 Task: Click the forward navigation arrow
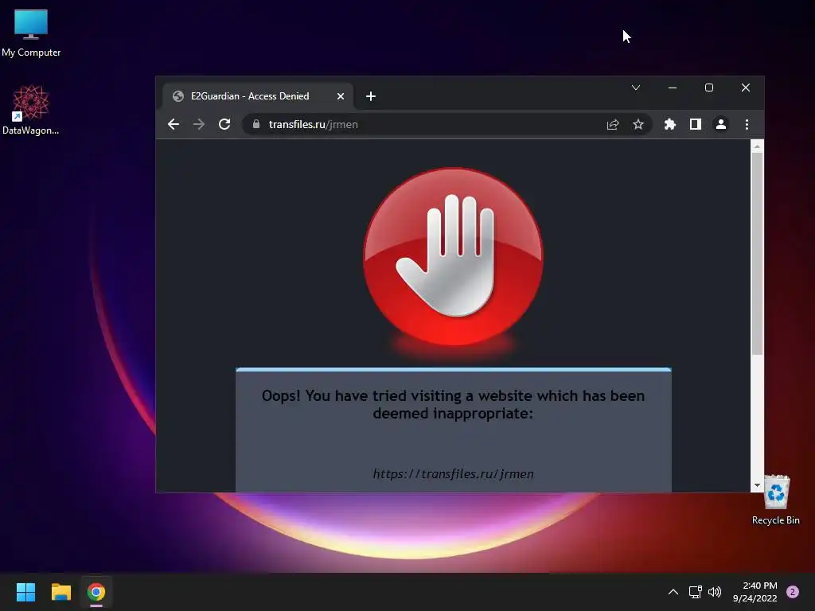coord(198,124)
